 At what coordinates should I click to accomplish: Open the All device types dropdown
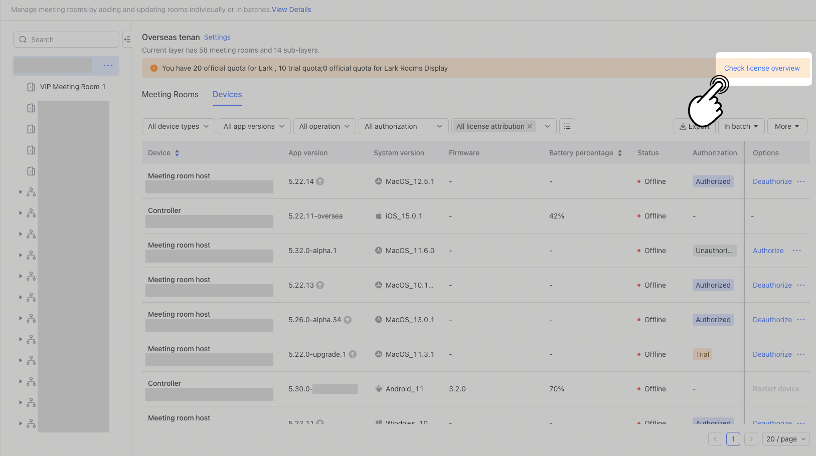[x=178, y=126]
